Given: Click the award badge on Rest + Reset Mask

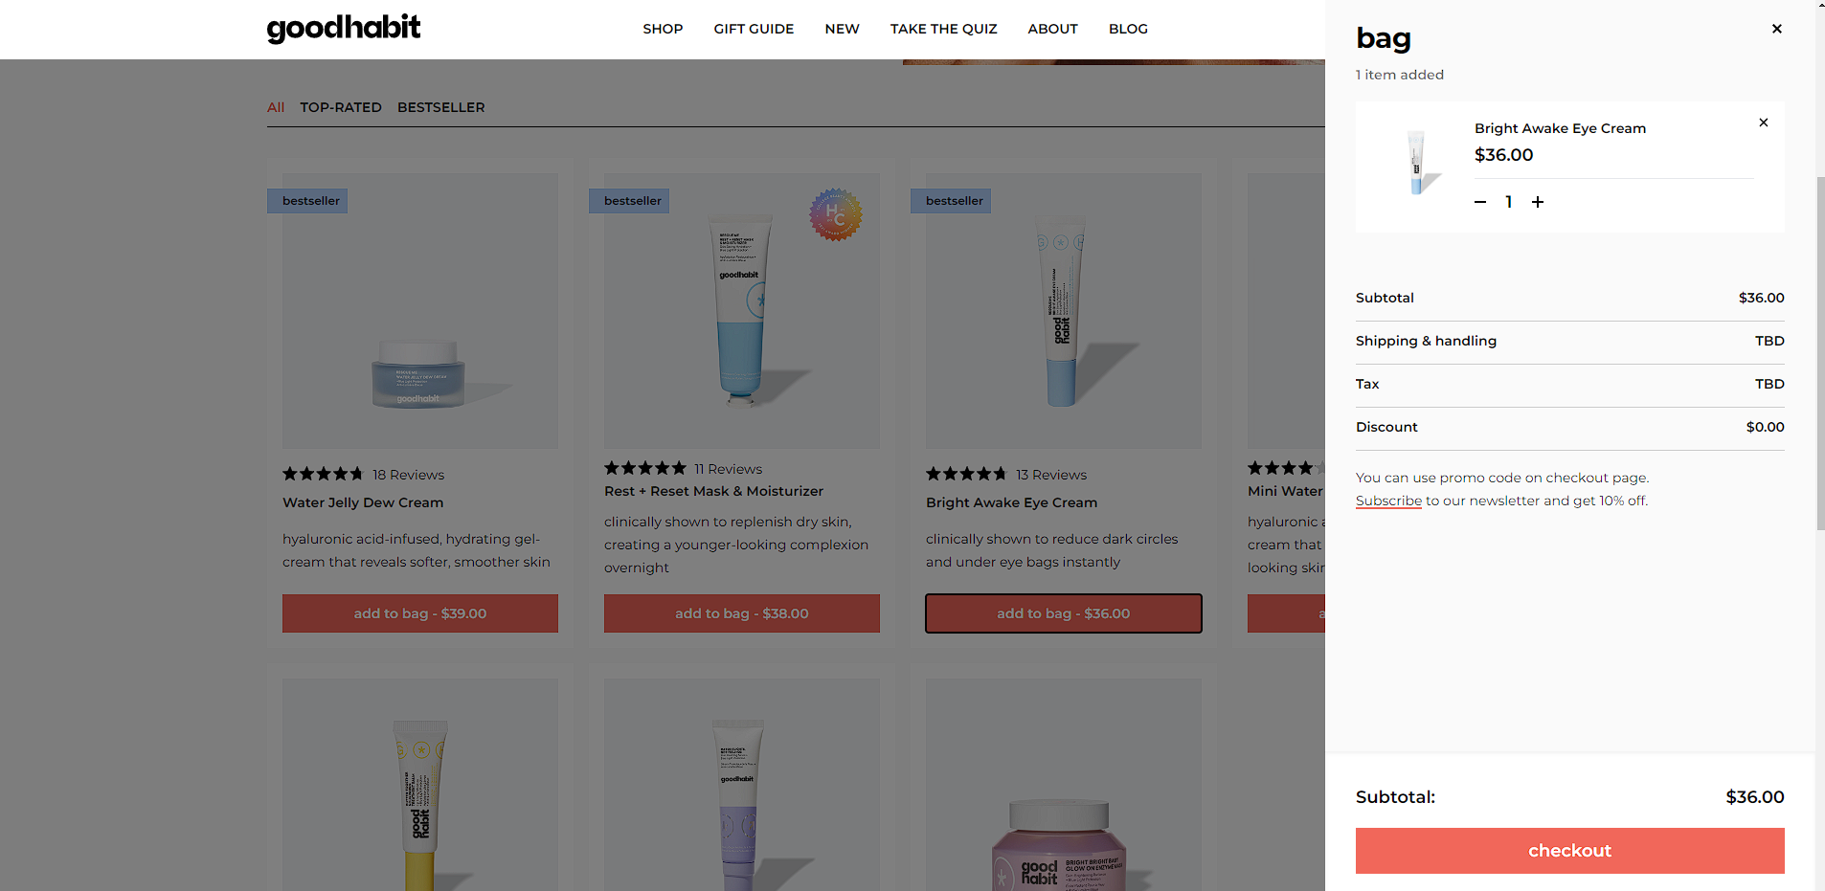Looking at the screenshot, I should 835,214.
